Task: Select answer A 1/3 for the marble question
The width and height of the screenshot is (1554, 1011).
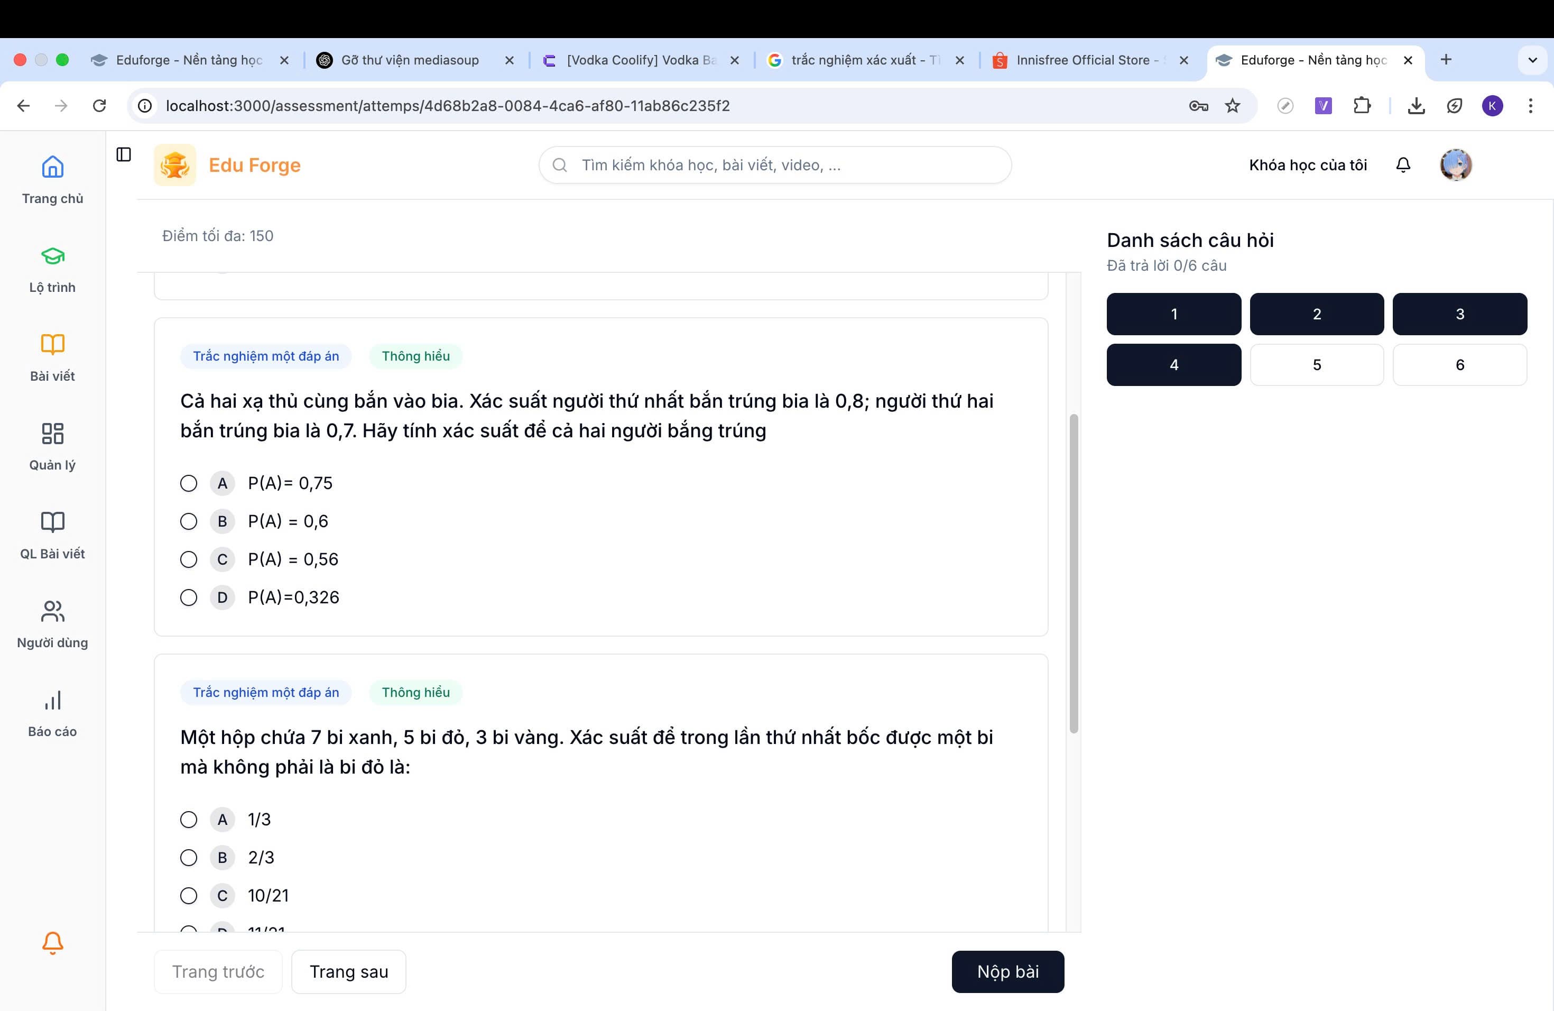Action: coord(189,820)
